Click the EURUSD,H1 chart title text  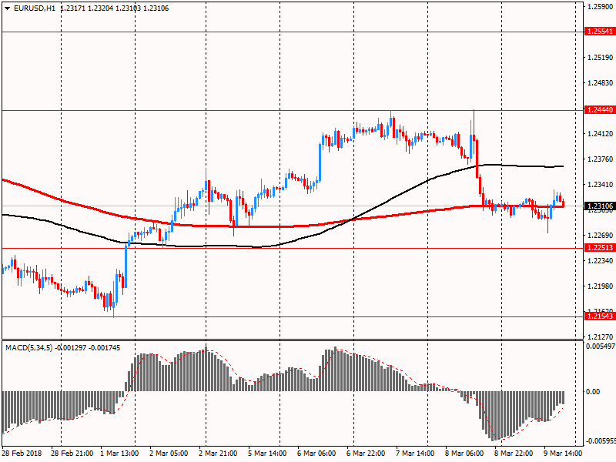click(x=35, y=8)
